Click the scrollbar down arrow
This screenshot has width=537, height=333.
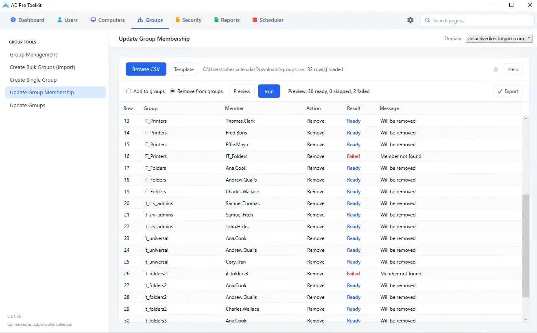(x=526, y=320)
